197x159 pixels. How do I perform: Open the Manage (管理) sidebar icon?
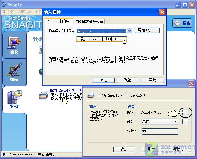pos(14,99)
